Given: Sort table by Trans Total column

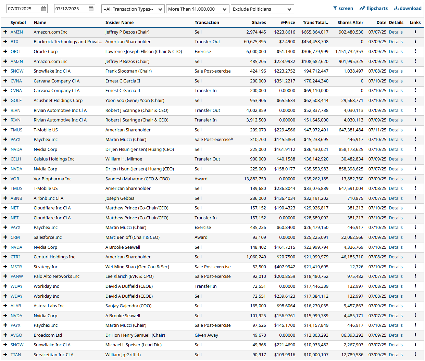Looking at the screenshot, I should point(315,22).
